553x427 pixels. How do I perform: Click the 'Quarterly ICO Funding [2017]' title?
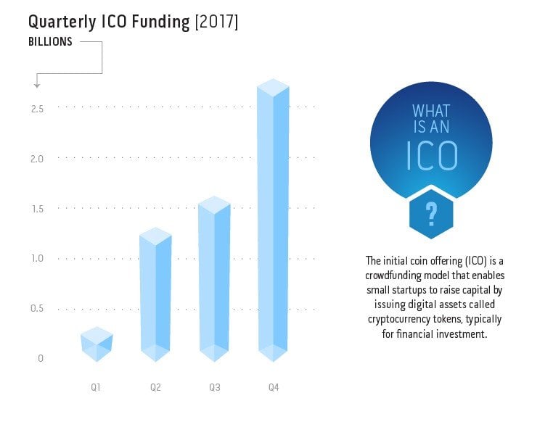click(133, 21)
